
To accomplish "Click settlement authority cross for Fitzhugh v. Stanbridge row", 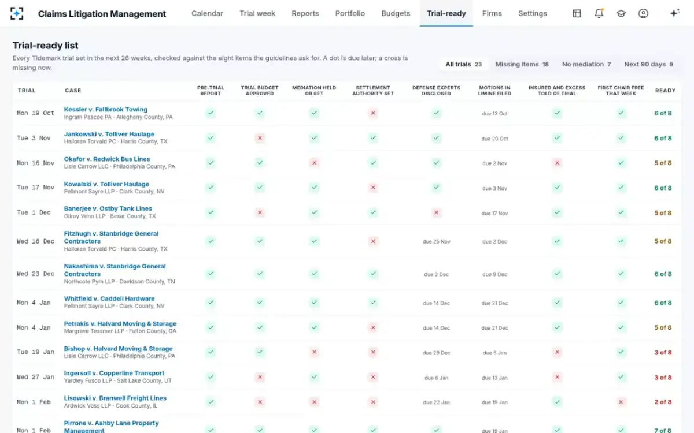I will click(x=373, y=241).
